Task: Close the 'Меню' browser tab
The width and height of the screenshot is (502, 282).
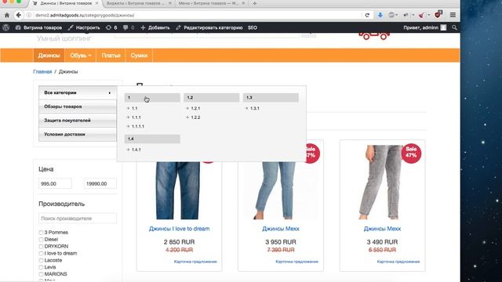Action: tap(243, 3)
